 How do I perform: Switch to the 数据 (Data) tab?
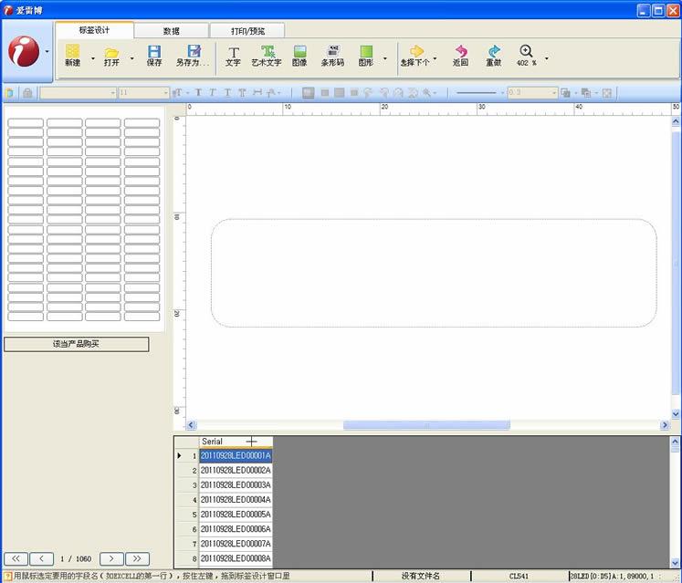171,31
